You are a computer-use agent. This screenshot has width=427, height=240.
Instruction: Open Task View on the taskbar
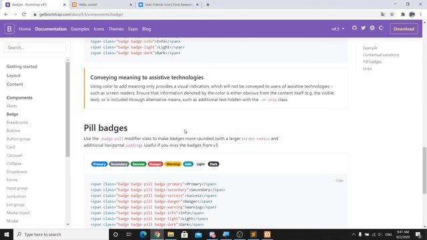point(129,234)
